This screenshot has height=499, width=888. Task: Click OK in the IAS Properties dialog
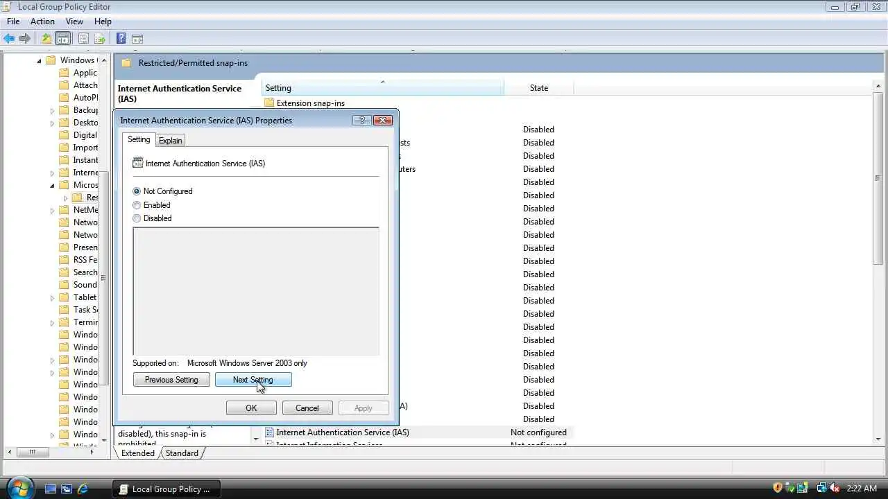pyautogui.click(x=251, y=408)
